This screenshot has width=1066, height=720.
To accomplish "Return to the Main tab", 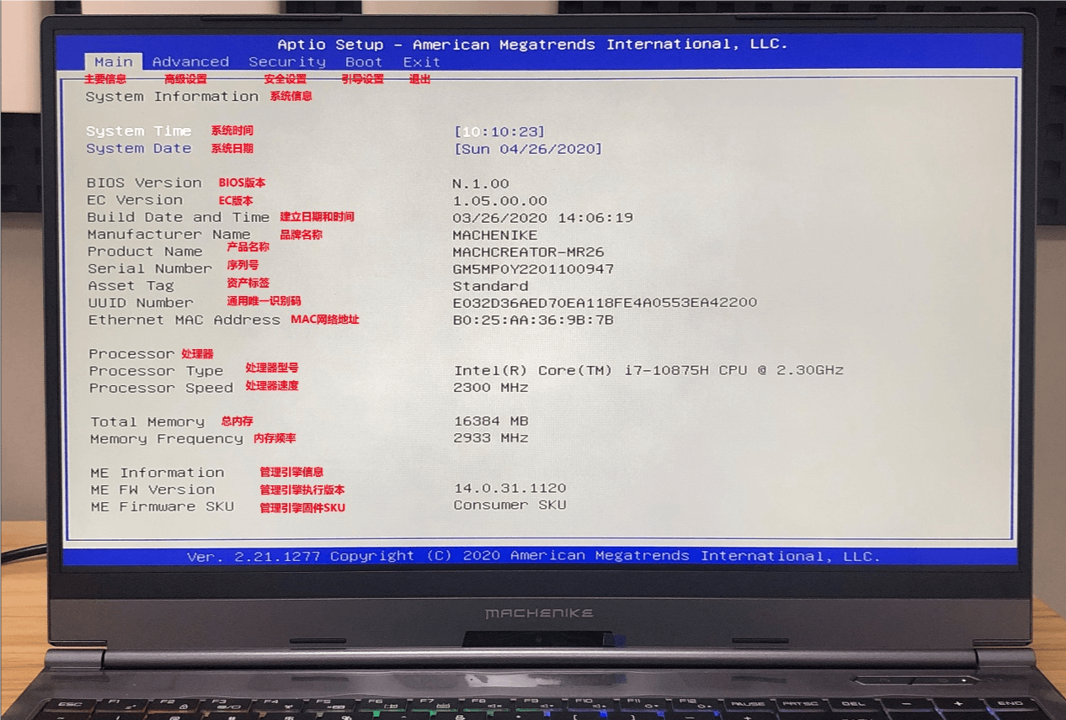I will pyautogui.click(x=113, y=61).
